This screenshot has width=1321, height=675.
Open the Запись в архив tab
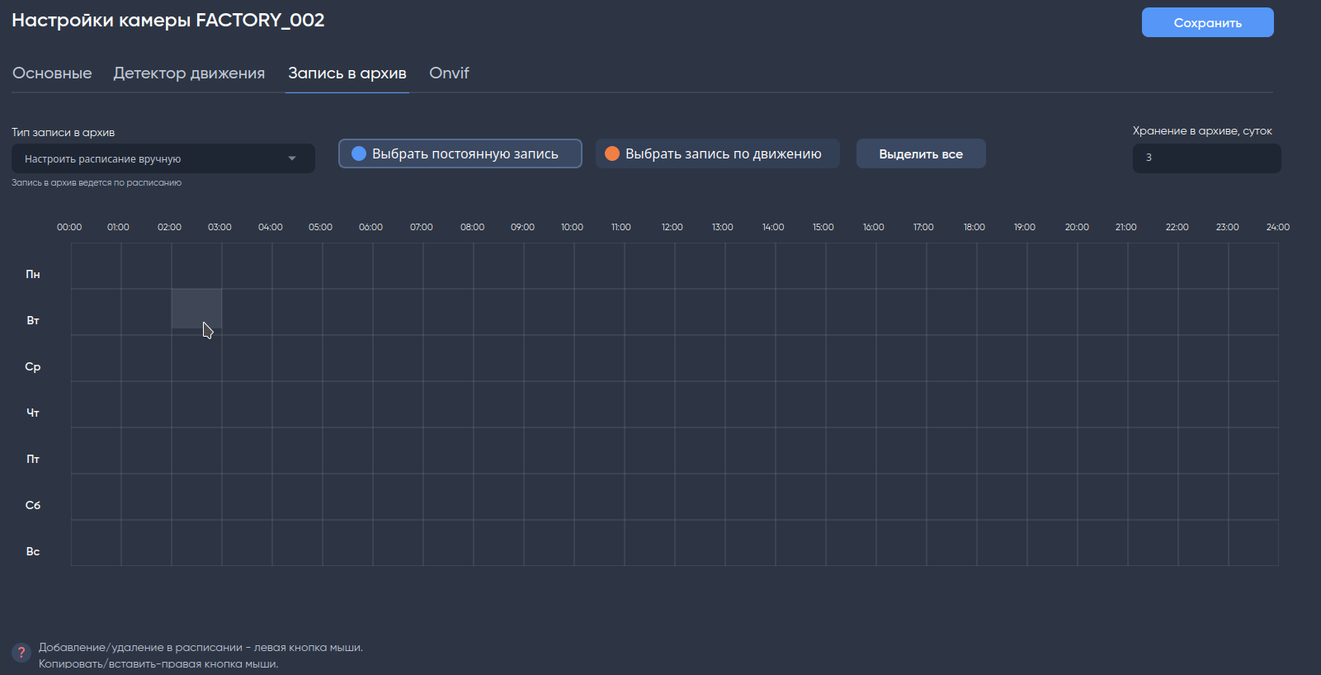(347, 73)
